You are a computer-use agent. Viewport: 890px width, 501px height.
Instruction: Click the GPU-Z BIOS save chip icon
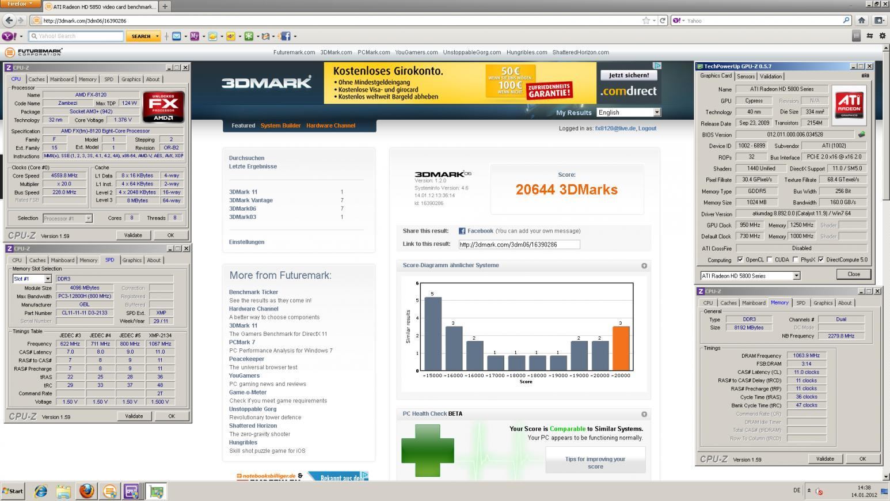pos(861,134)
